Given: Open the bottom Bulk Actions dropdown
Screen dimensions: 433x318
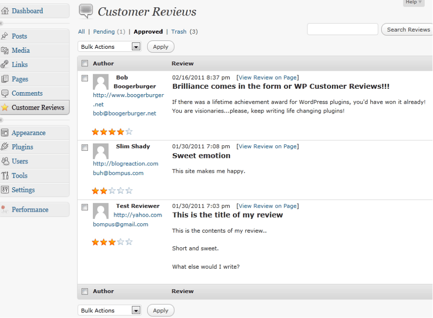Looking at the screenshot, I should pos(110,311).
